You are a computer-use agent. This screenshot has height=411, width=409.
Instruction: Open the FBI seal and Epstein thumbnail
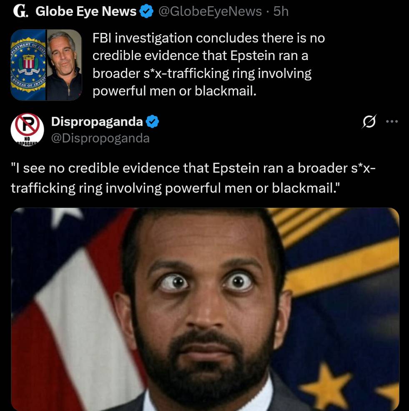[x=46, y=65]
